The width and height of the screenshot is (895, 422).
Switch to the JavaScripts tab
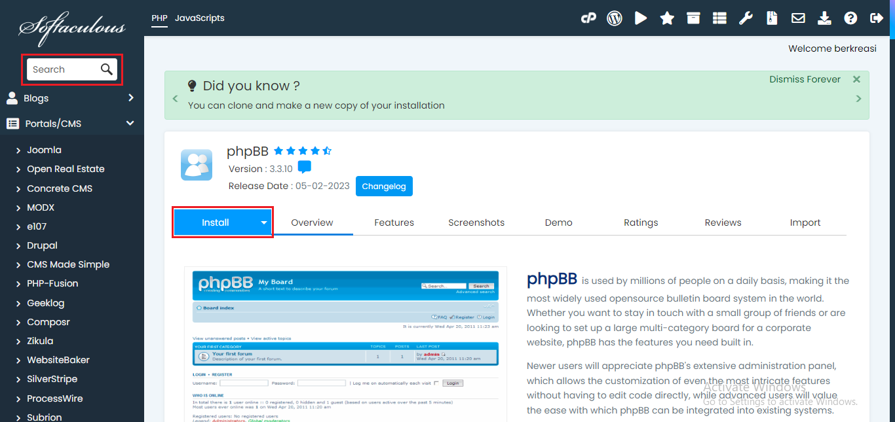point(199,18)
